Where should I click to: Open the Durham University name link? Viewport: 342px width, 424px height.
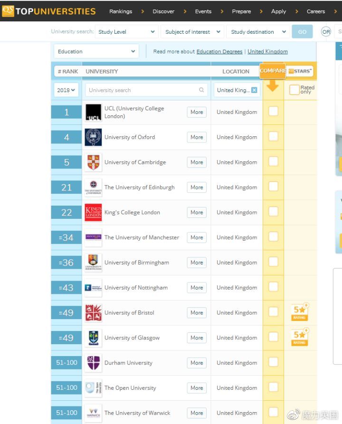click(128, 363)
